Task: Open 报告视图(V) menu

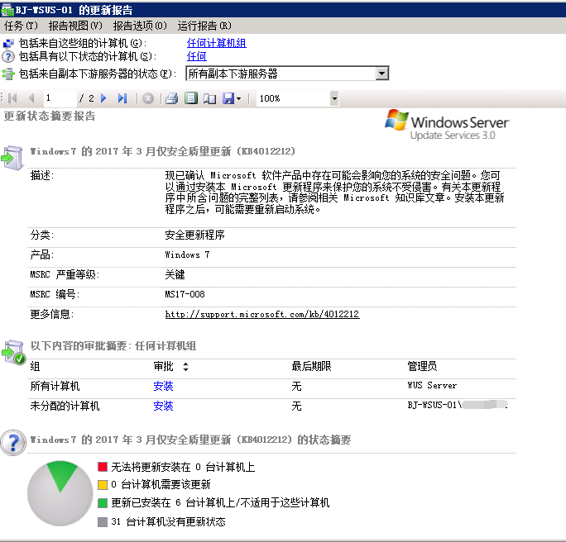Action: (75, 26)
